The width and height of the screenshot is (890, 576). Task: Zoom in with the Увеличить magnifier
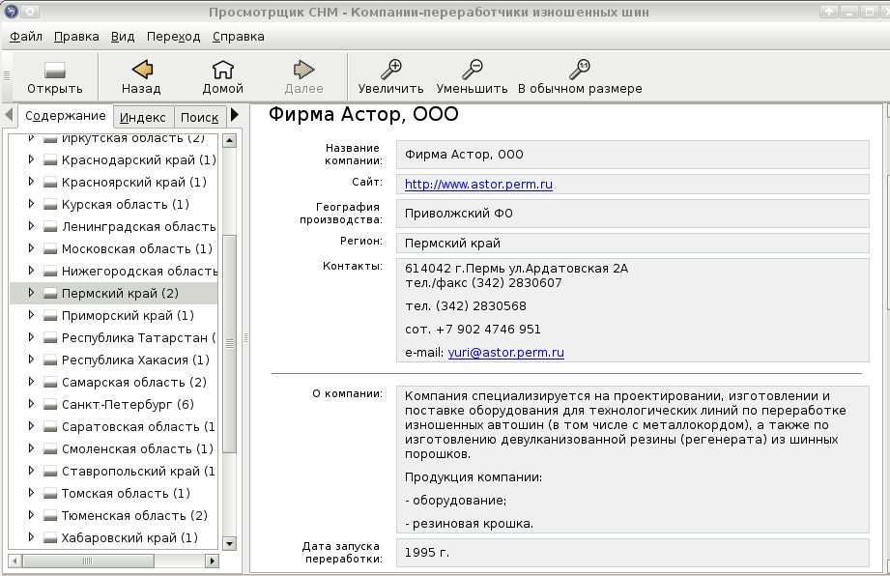(390, 70)
